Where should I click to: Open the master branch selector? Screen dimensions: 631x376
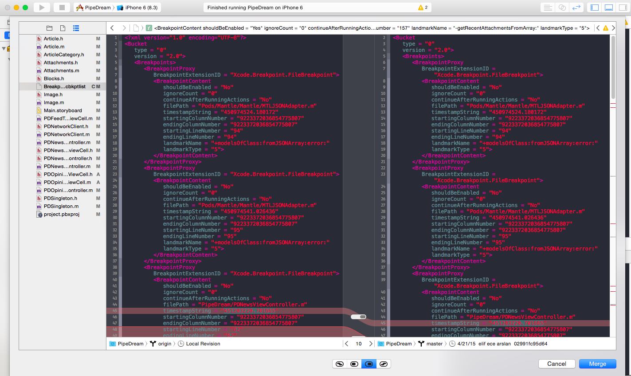point(434,344)
